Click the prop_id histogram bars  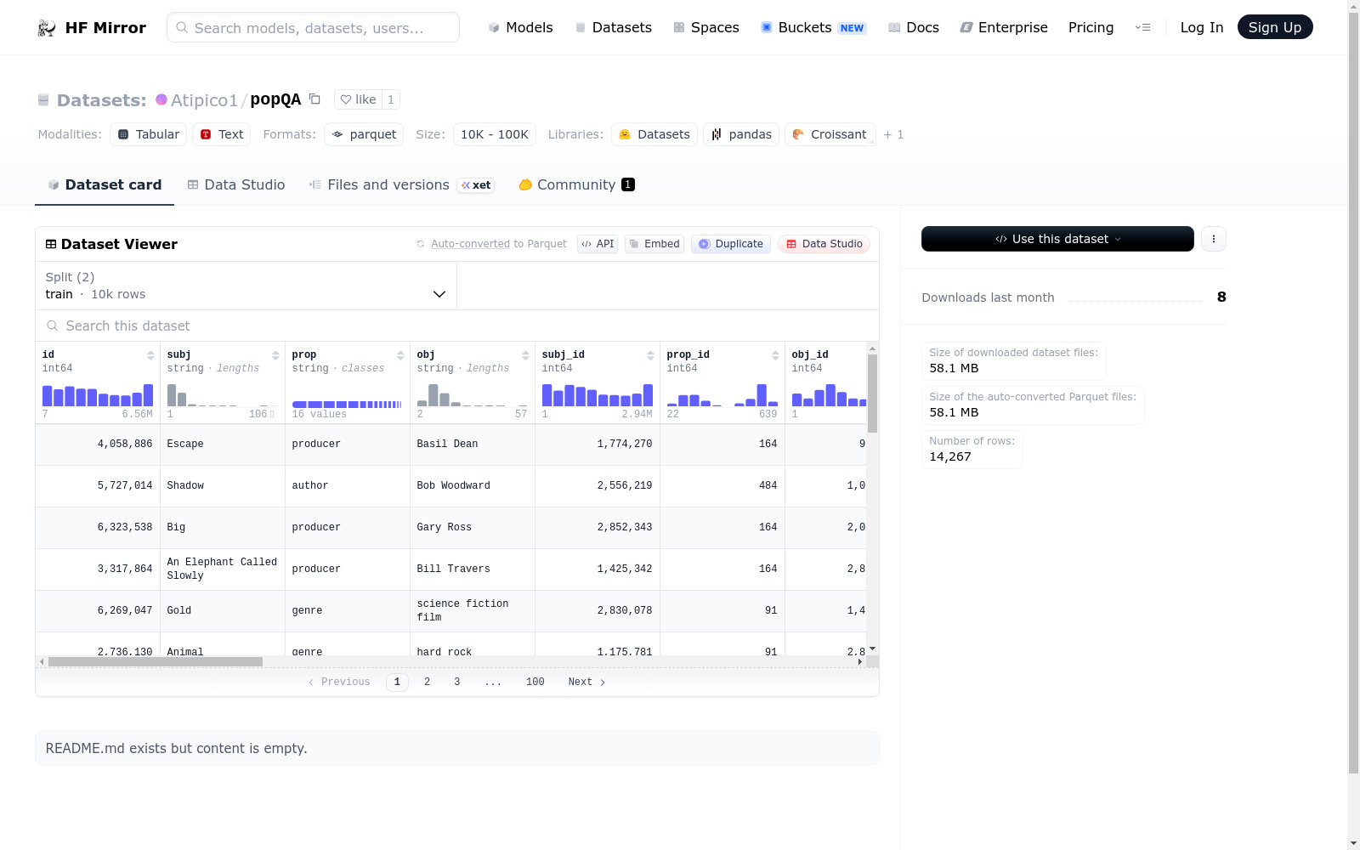coord(722,395)
